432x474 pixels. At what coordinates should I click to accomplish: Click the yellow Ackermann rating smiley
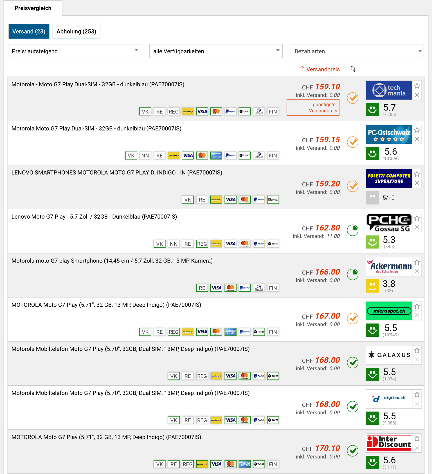tap(372, 286)
